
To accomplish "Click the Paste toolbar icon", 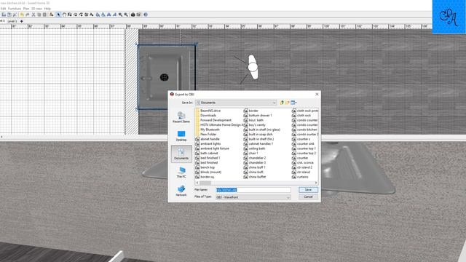I will 44,15.
